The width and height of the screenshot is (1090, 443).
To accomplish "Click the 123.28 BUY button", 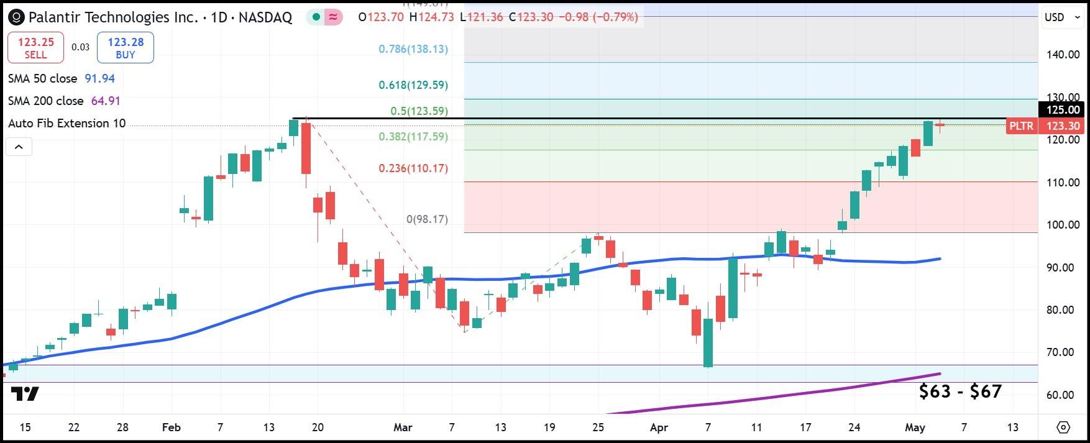I will click(126, 48).
